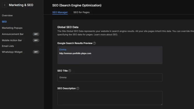Select SEO in the sidebar
Image resolution: width=194 pixels, height=109 pixels.
coord(4,22)
